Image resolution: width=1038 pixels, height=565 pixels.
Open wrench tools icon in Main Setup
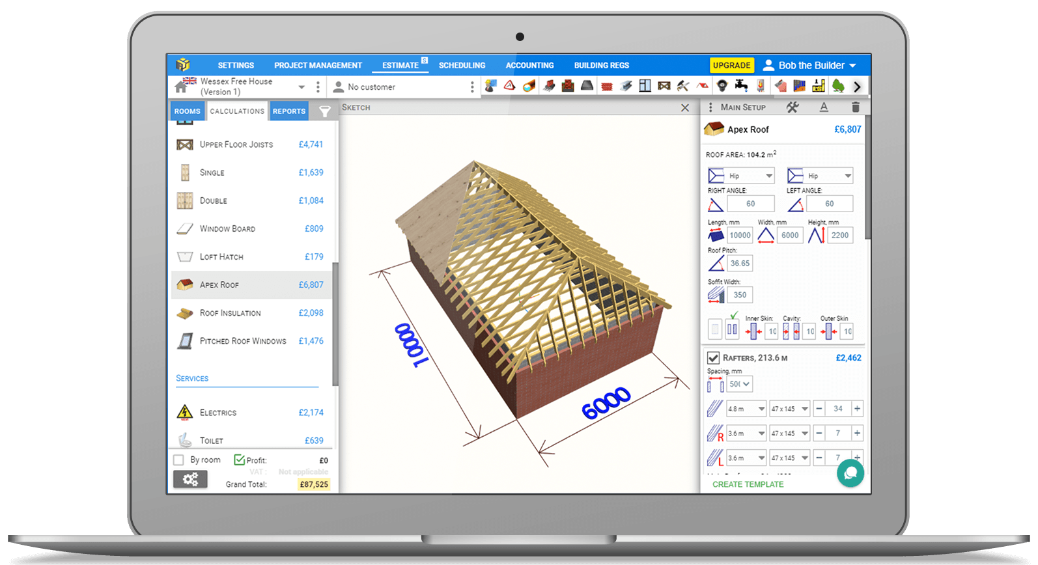click(792, 107)
